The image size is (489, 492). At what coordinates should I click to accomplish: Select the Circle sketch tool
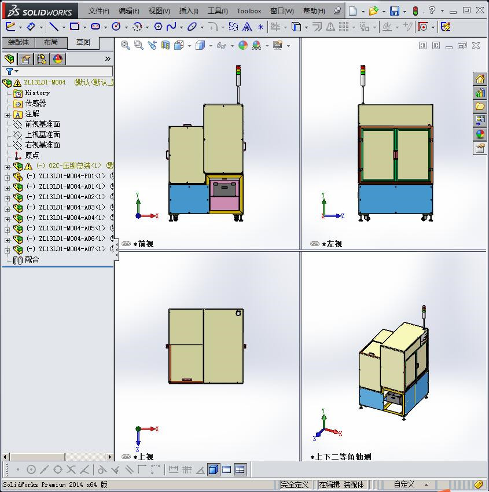[x=116, y=27]
